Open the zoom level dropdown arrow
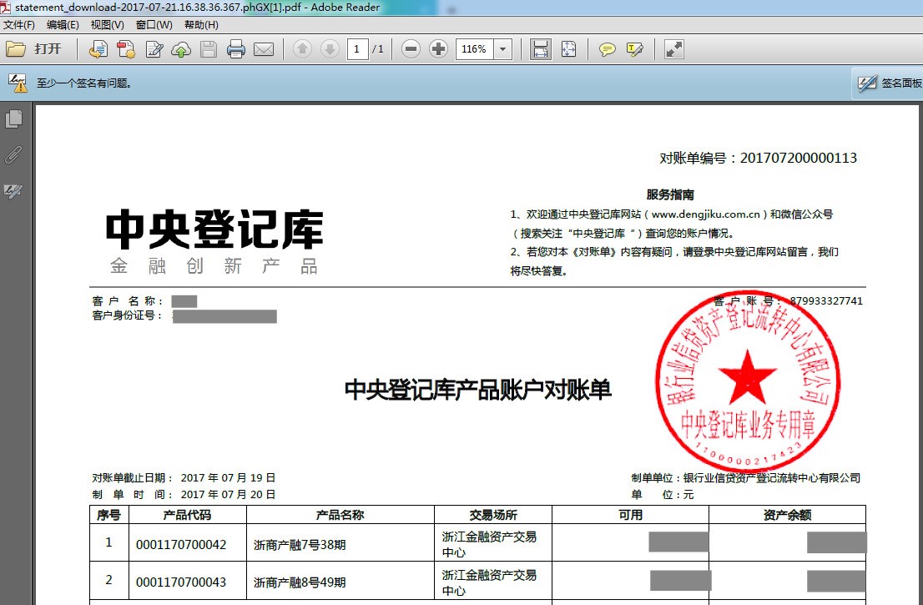 click(502, 49)
